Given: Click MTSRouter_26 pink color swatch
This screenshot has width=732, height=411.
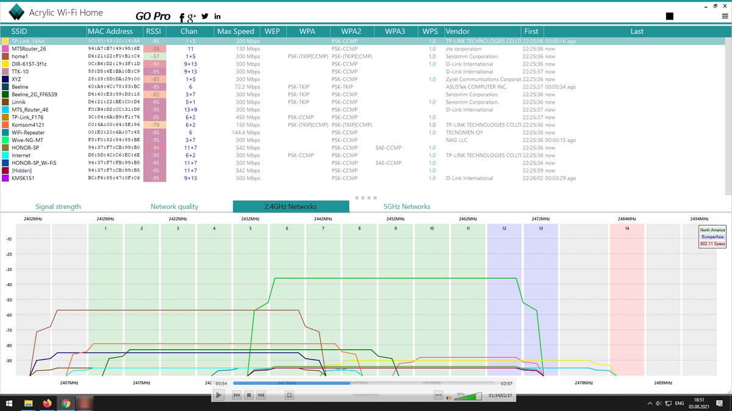Looking at the screenshot, I should (5, 49).
